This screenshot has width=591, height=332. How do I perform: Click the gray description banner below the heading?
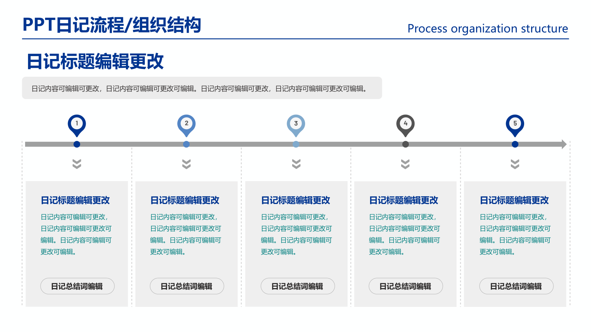tap(202, 88)
